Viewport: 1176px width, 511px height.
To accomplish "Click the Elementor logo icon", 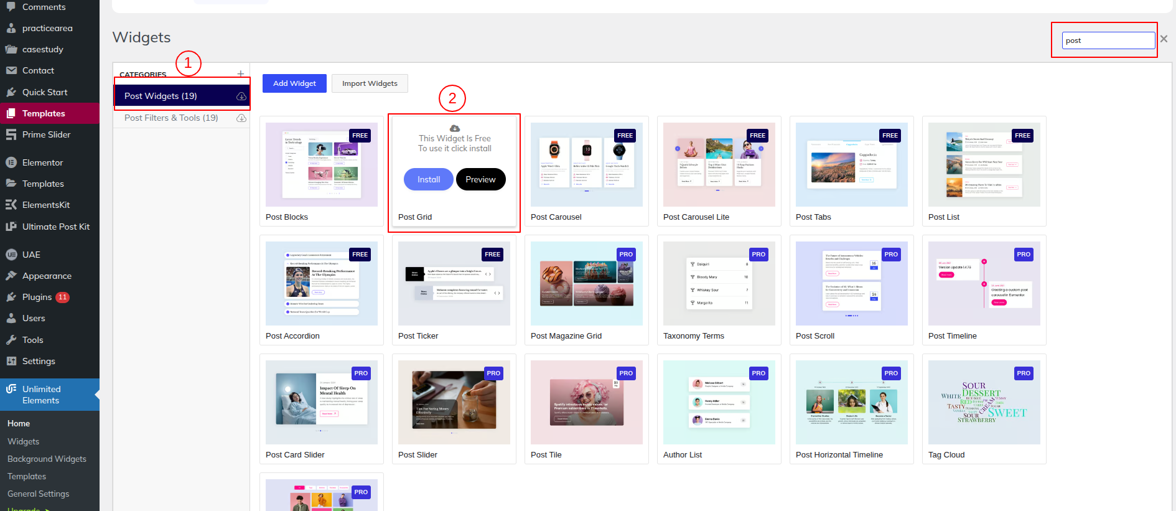I will [11, 162].
